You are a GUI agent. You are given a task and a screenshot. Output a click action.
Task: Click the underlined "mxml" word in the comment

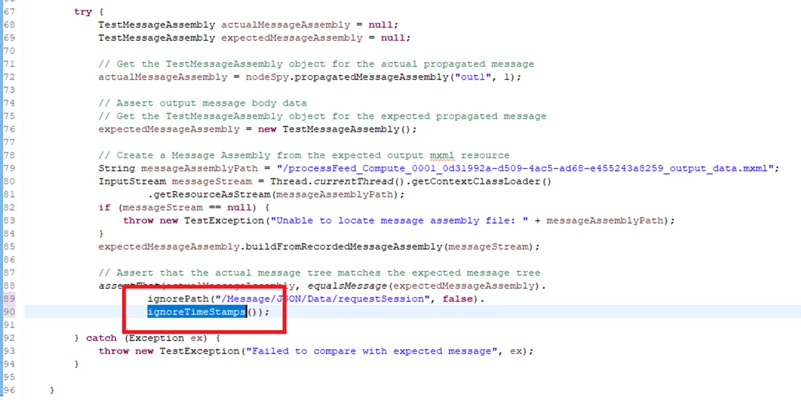[442, 155]
